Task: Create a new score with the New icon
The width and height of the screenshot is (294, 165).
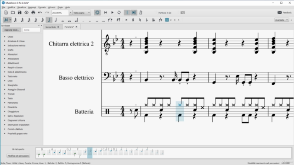Action: (x=6, y=12)
